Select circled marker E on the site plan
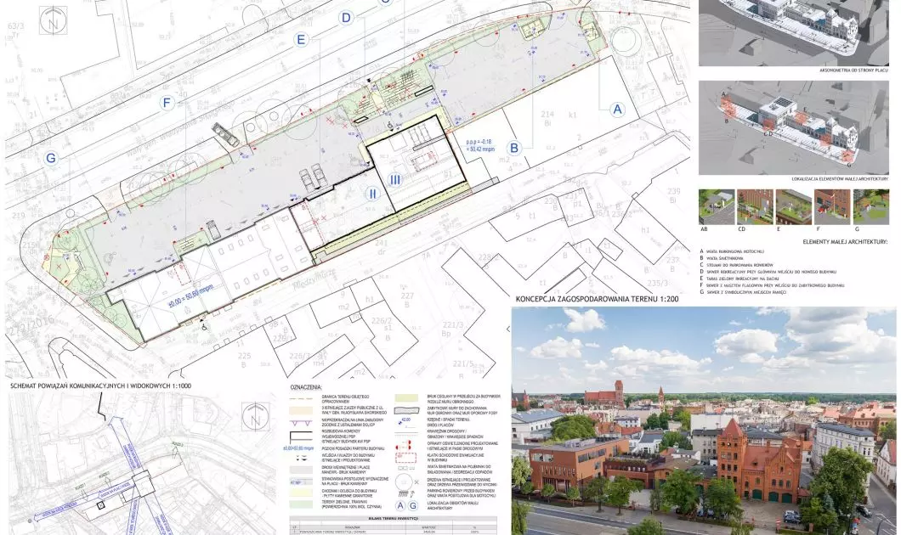 click(x=301, y=40)
